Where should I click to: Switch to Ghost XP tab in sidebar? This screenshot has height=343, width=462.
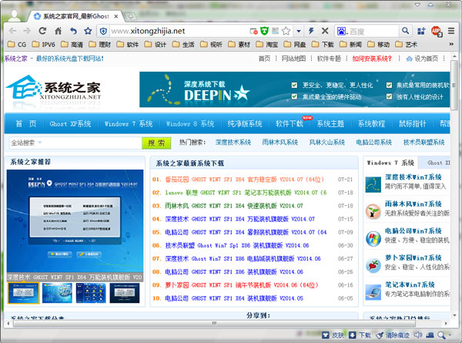click(438, 163)
